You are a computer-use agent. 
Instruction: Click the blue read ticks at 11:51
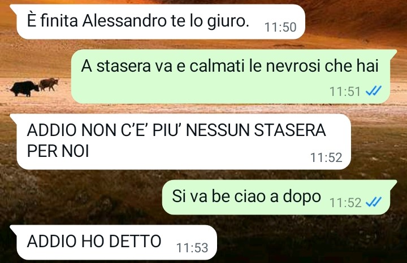coord(373,91)
